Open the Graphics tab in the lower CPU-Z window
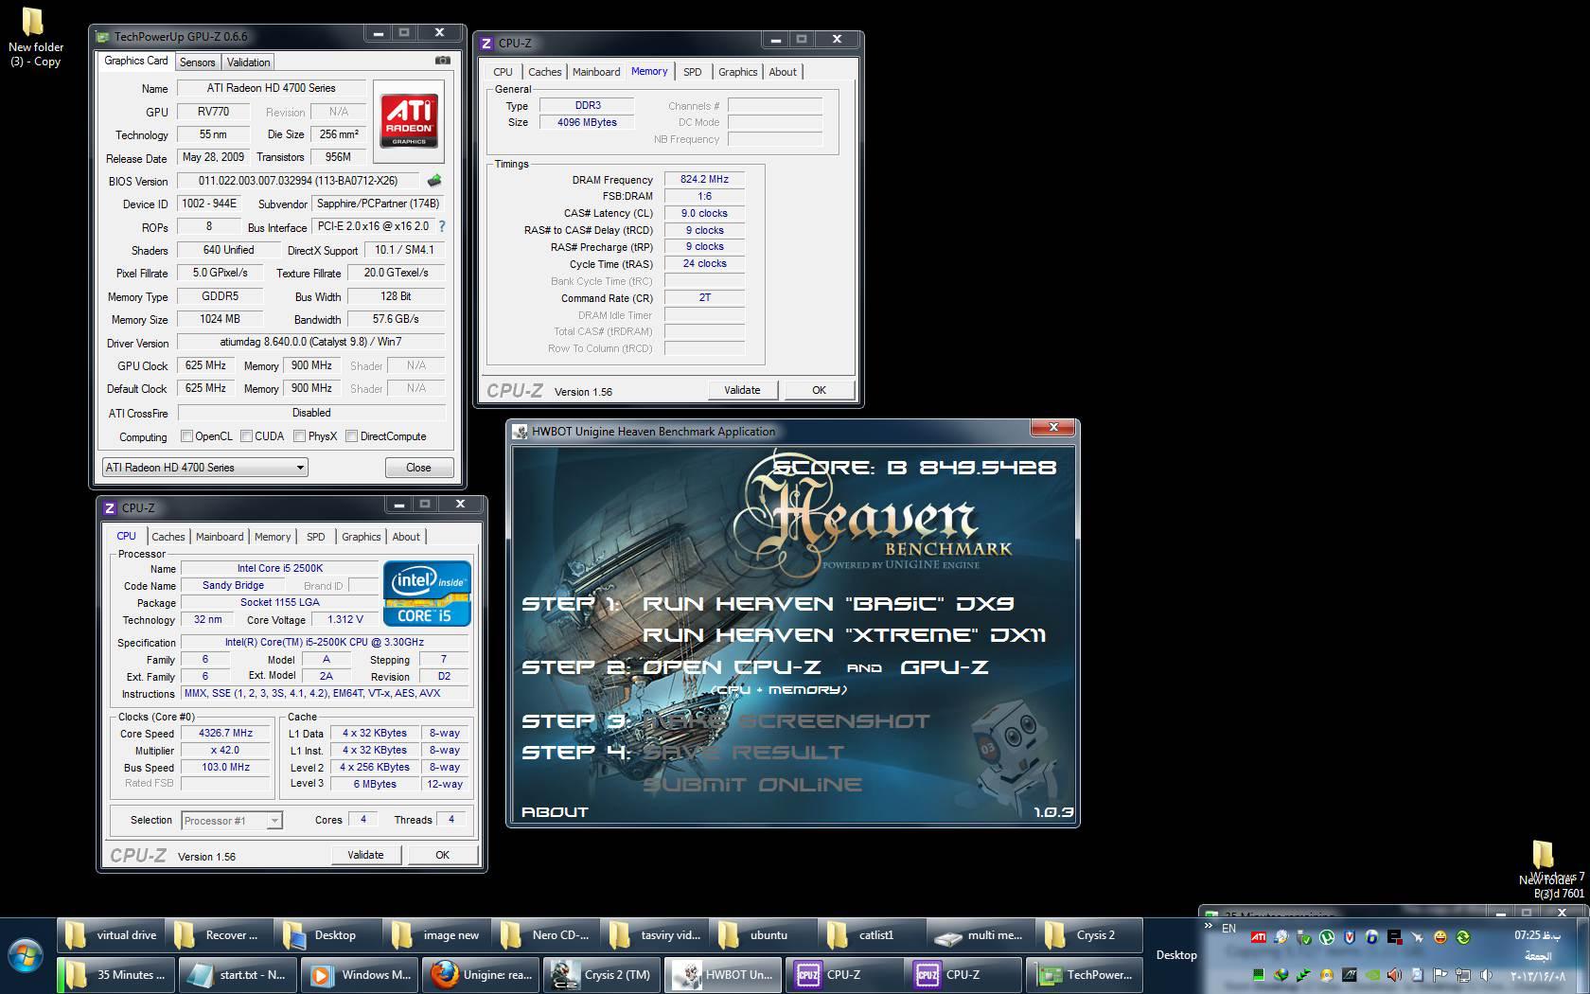This screenshot has width=1590, height=994. point(362,537)
